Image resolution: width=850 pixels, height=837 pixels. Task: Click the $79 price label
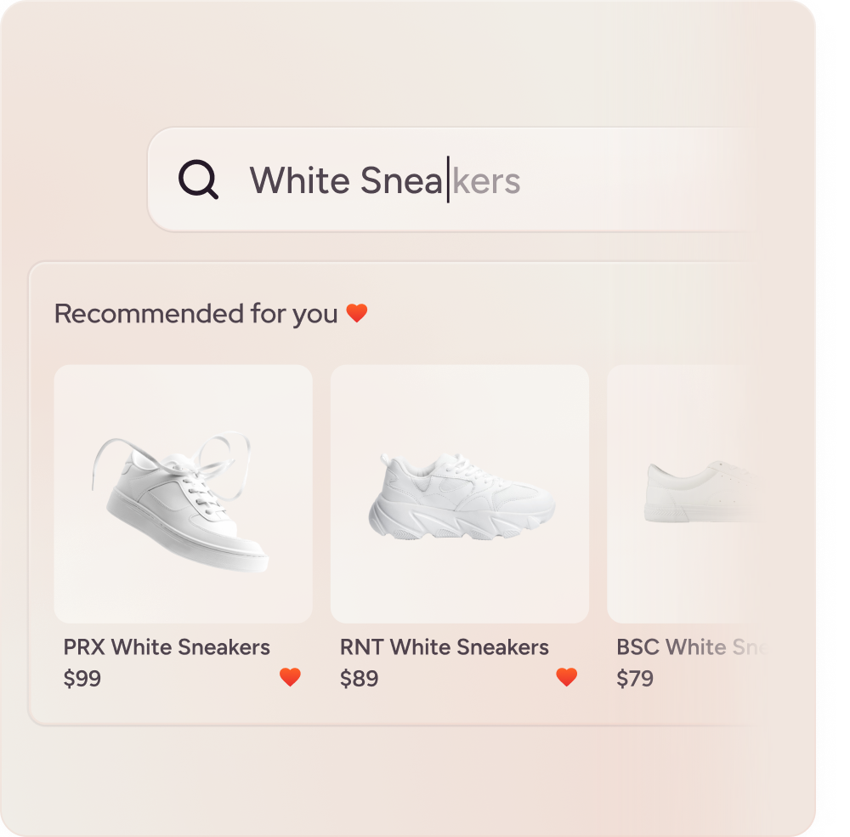click(635, 678)
